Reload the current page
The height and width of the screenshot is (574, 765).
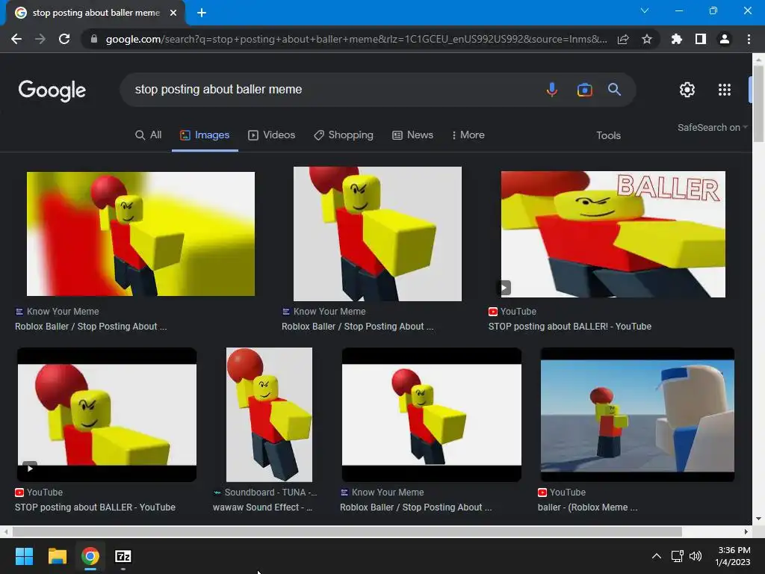[x=64, y=39]
